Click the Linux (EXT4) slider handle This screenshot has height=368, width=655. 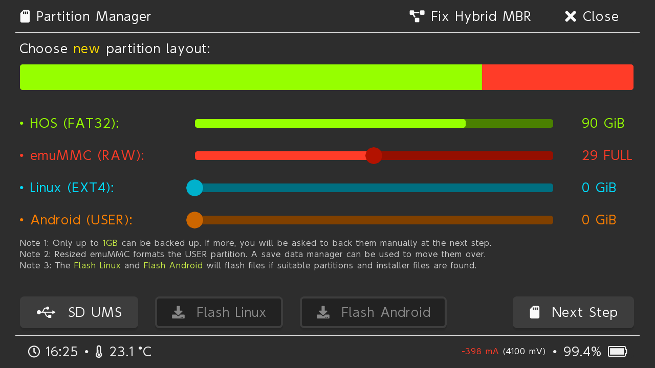point(194,188)
